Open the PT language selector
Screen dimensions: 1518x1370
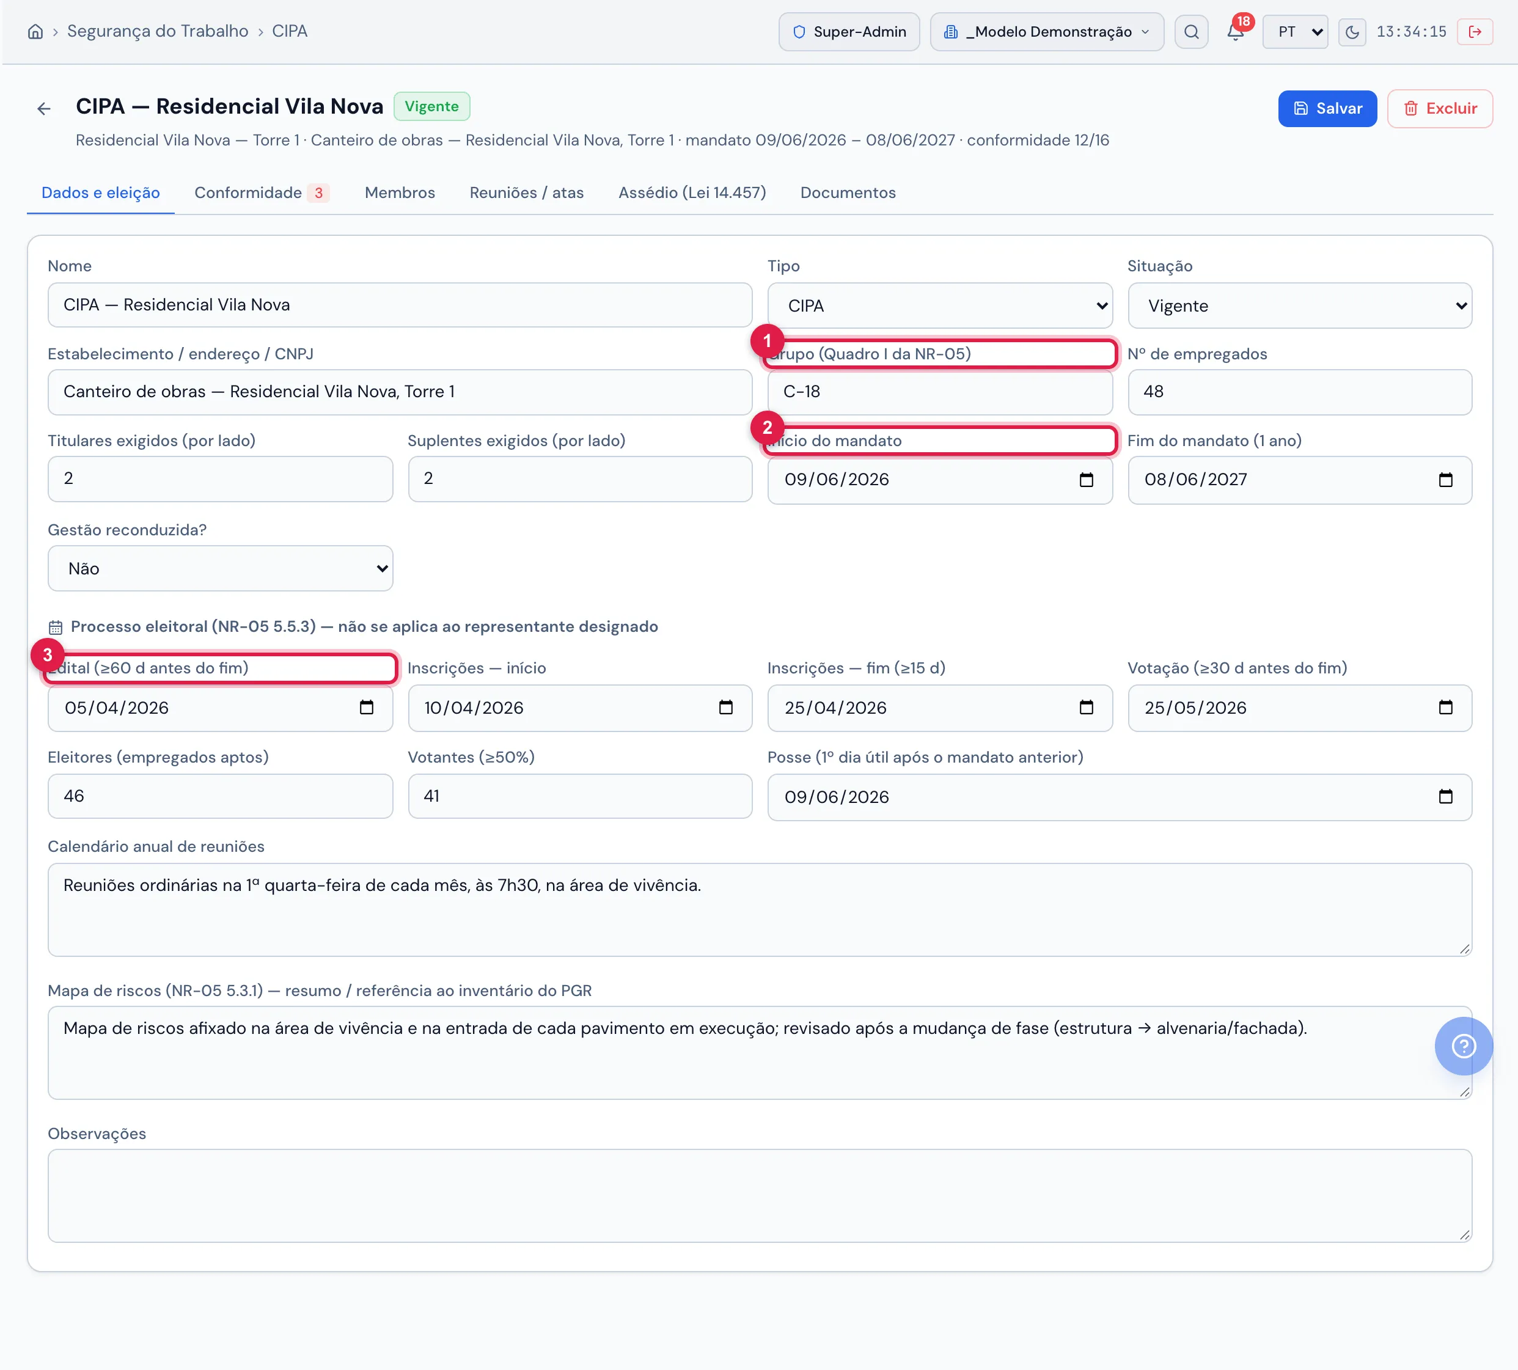(1294, 32)
